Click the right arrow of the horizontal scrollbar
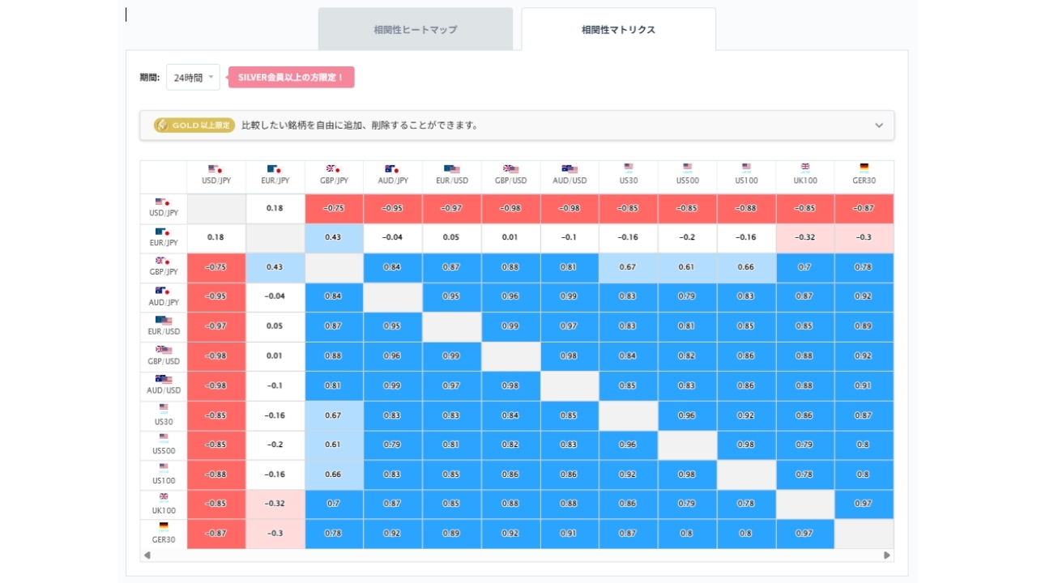1037x583 pixels. coord(887,555)
